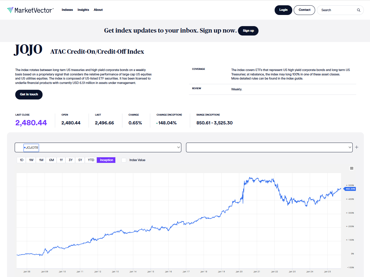Click the JOJO ticker heading

pyautogui.click(x=28, y=50)
